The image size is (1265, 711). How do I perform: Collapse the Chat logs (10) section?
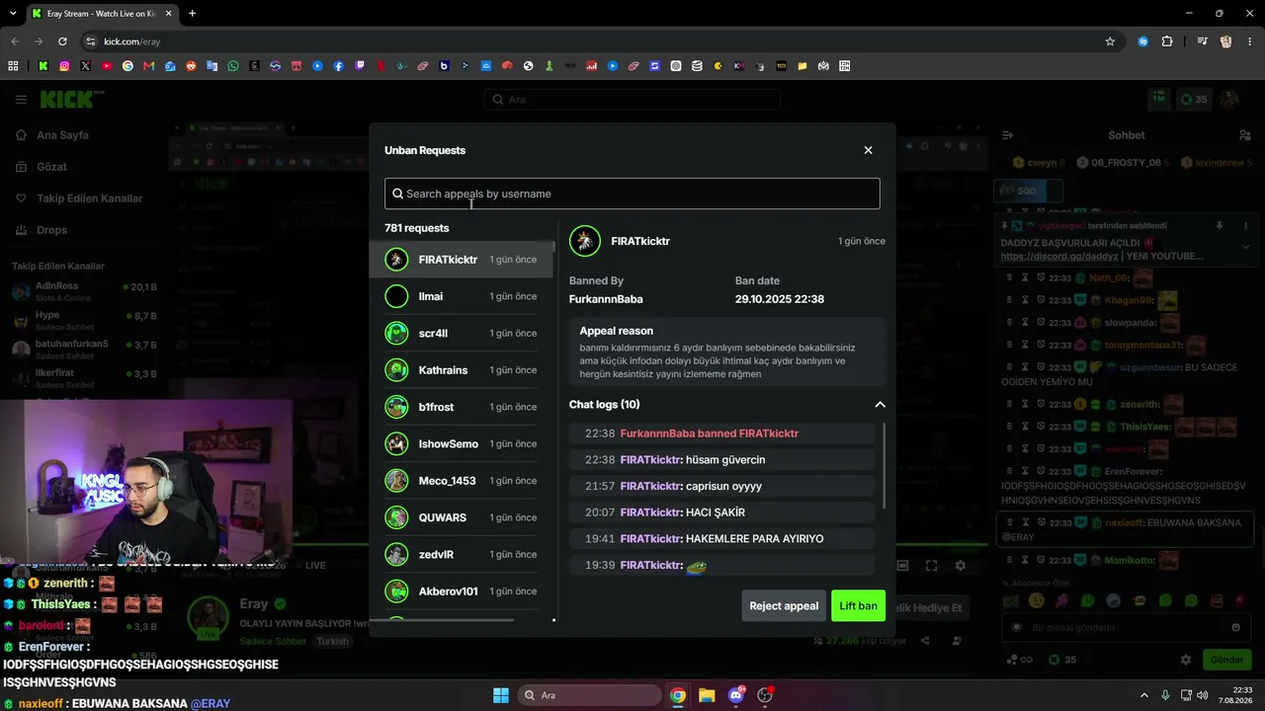pyautogui.click(x=880, y=405)
